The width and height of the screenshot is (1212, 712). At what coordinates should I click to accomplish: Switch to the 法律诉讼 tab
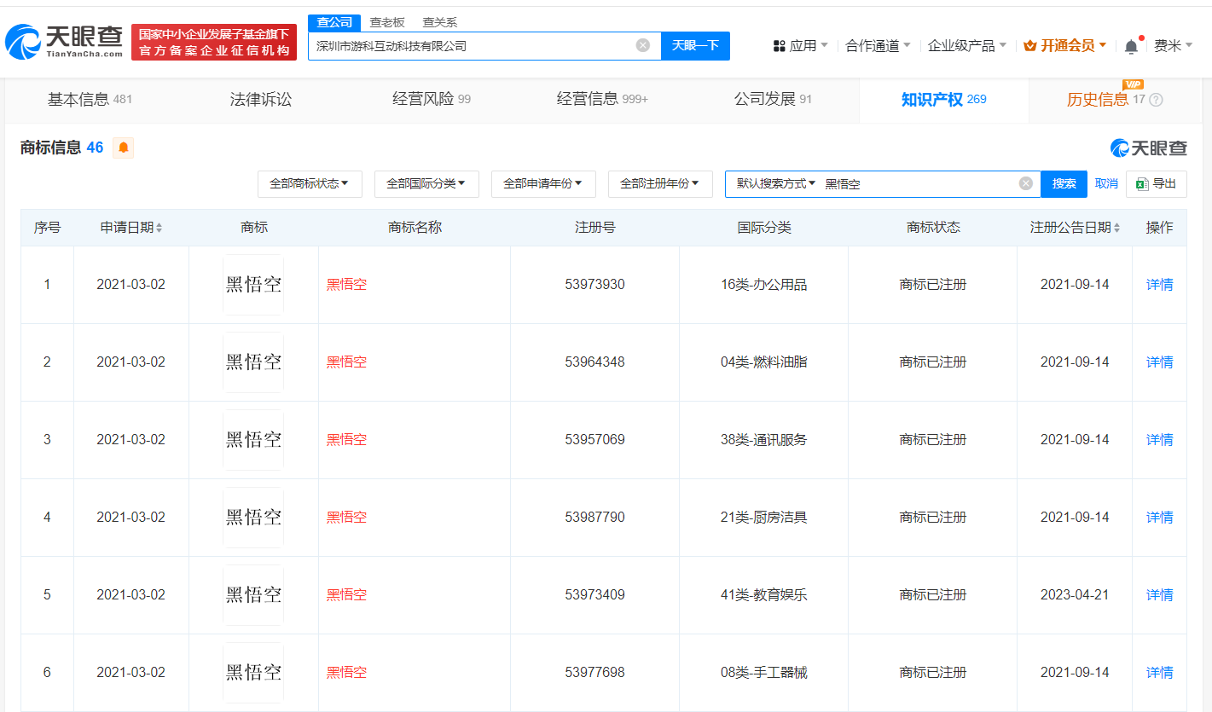pyautogui.click(x=261, y=100)
